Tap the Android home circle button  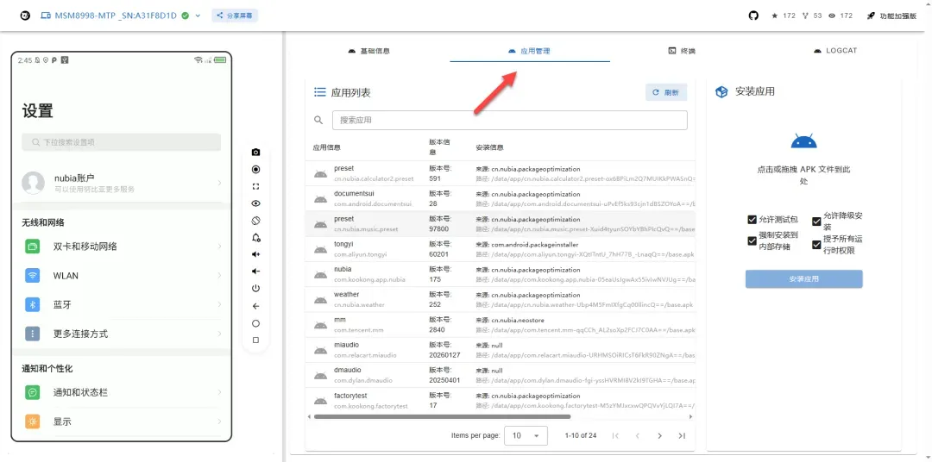[255, 323]
